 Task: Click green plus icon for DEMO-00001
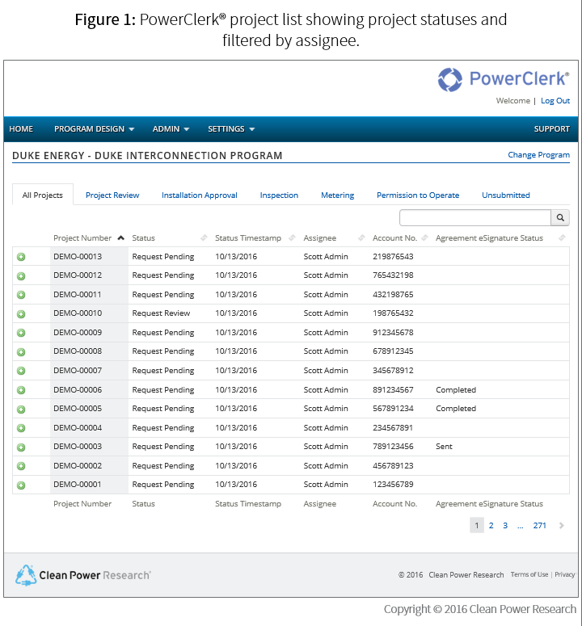click(x=21, y=485)
